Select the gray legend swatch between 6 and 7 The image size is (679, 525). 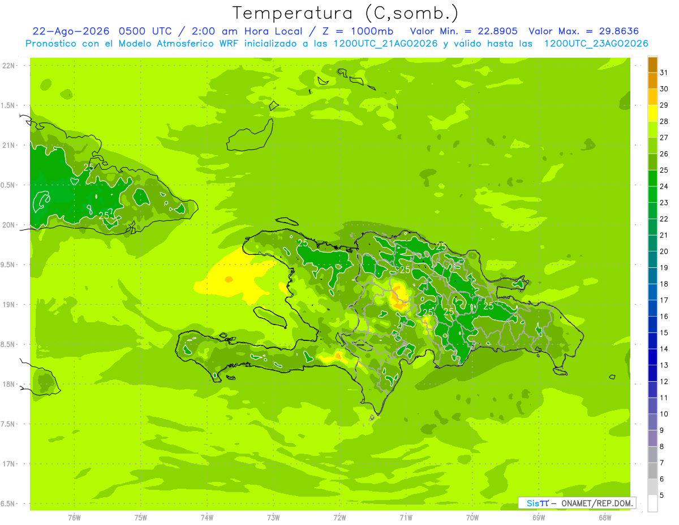652,471
